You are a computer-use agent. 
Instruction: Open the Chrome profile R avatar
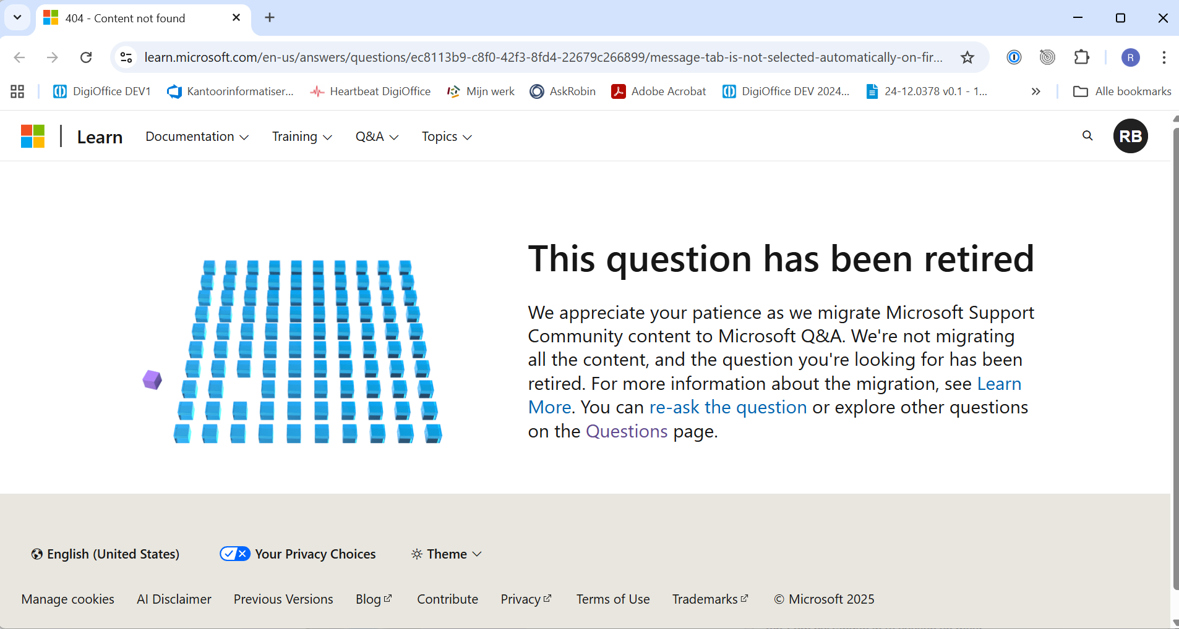(1131, 57)
